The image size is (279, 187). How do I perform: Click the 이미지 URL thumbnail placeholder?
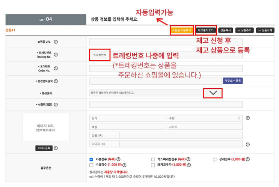click(46, 127)
